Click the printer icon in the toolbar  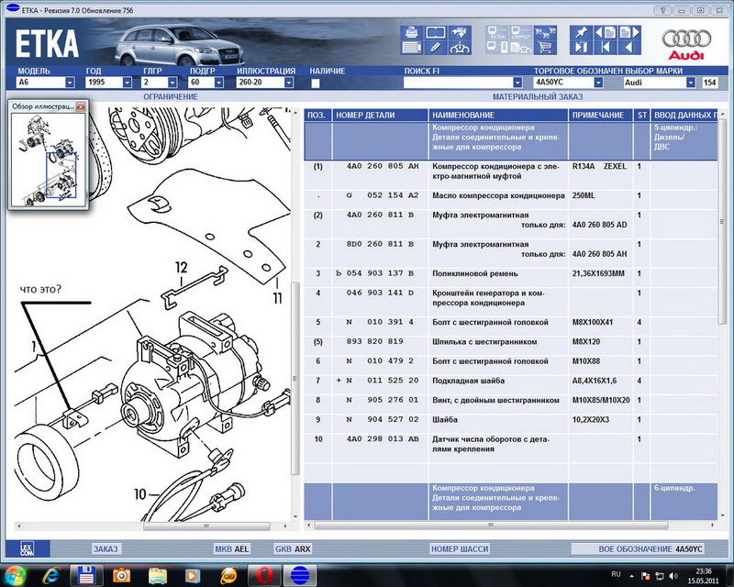(411, 32)
